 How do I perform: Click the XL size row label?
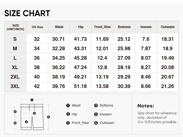pos(15,67)
